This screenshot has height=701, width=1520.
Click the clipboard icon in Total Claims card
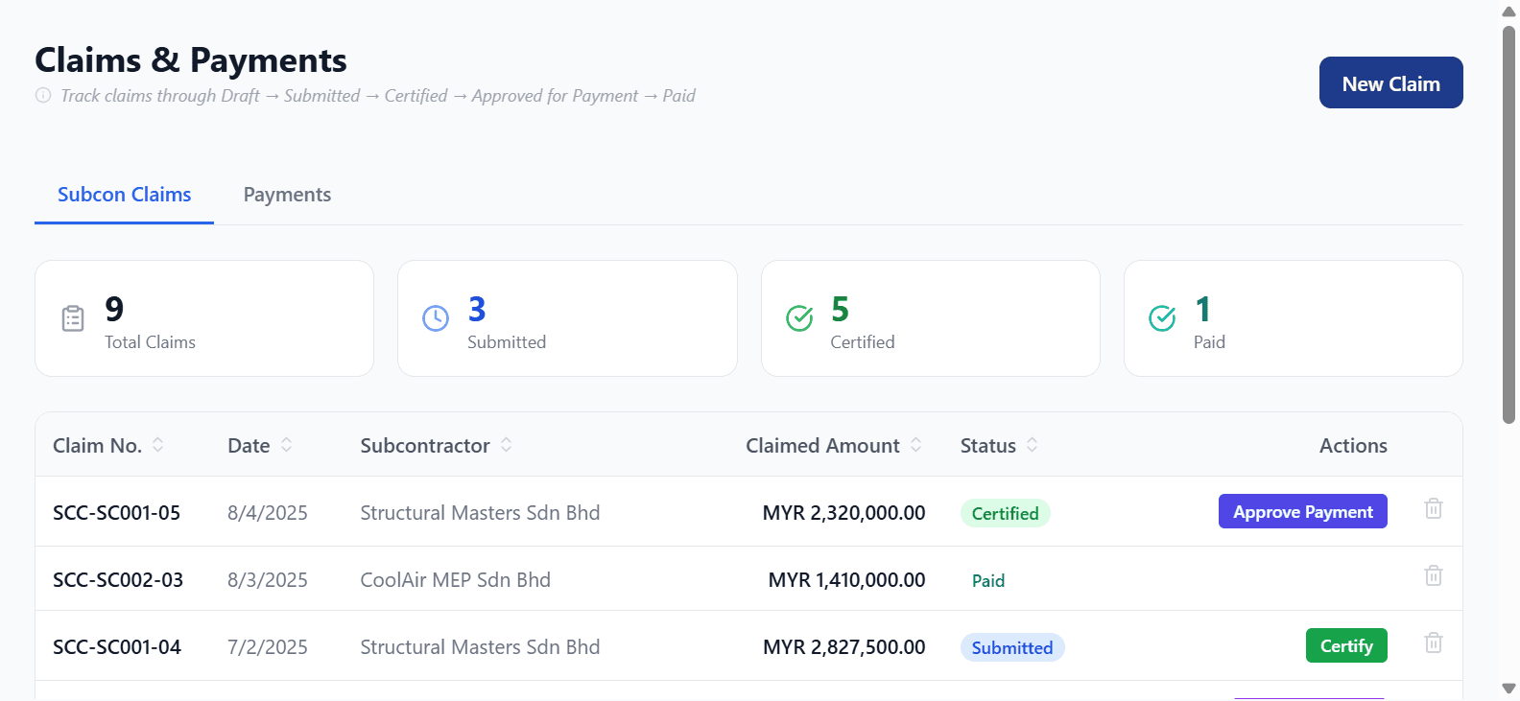click(73, 318)
